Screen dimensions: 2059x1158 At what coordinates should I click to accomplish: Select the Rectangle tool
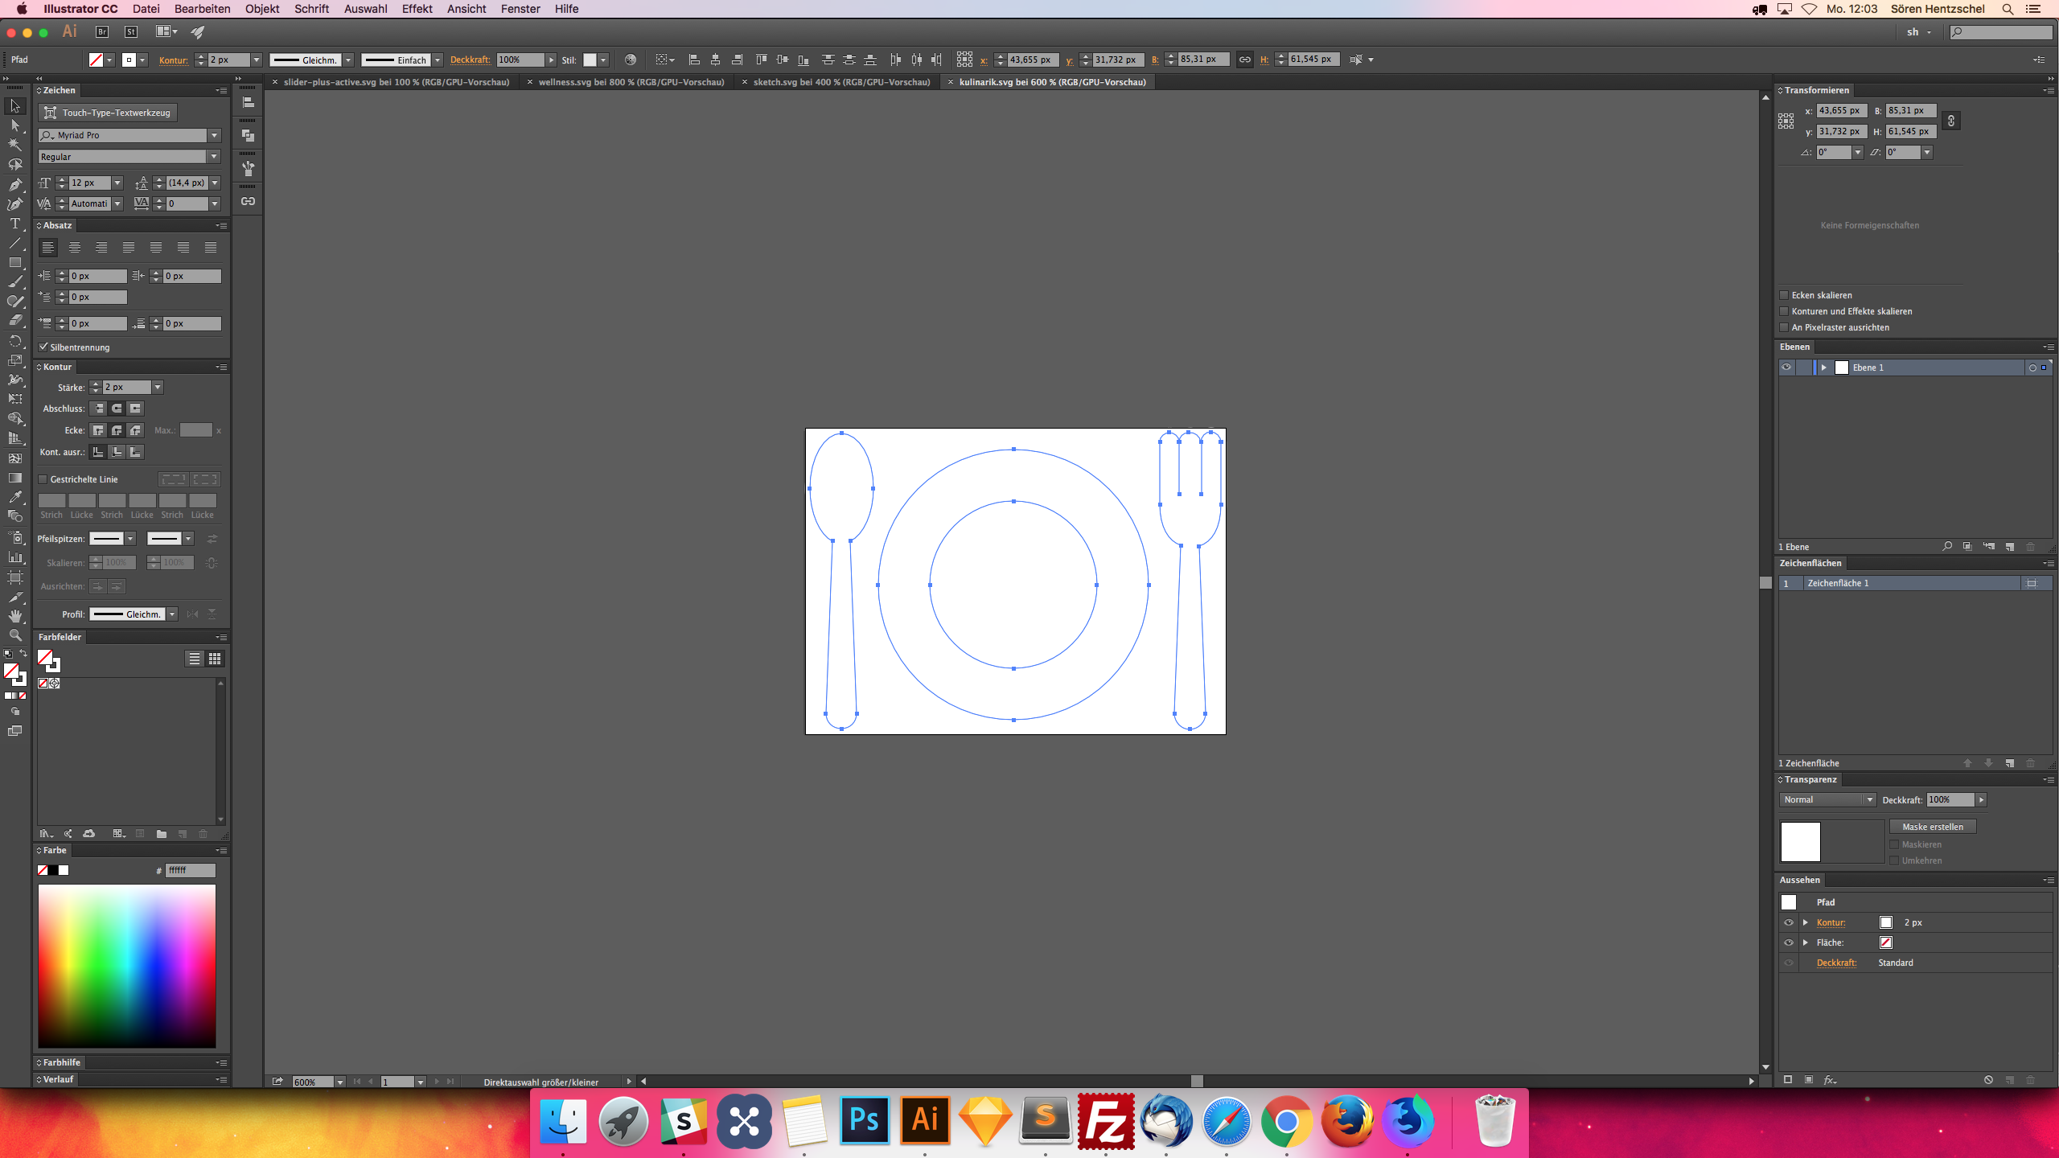[x=14, y=263]
